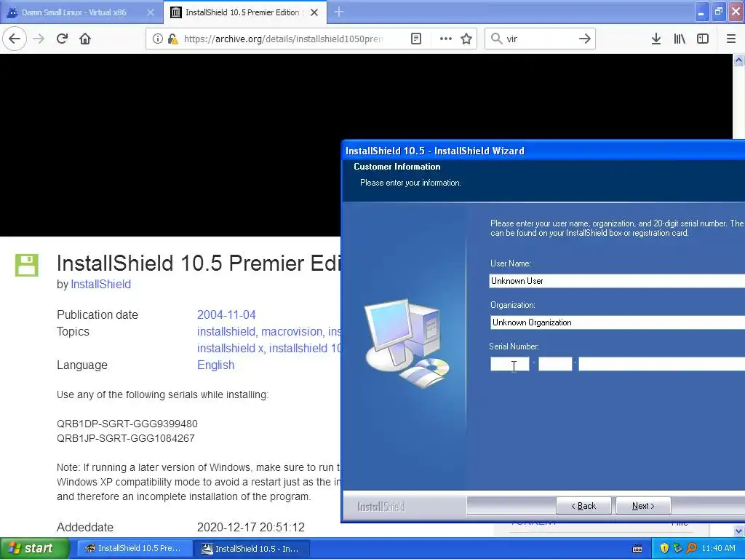The image size is (745, 559).
Task: Open a new browser tab
Action: click(339, 12)
